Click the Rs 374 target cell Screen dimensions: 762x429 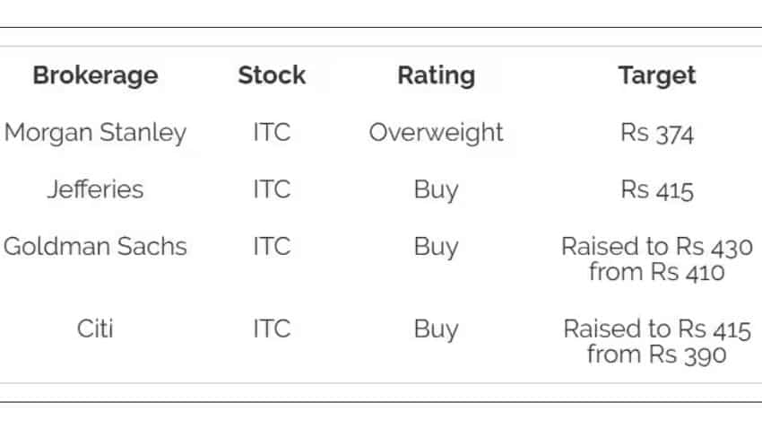pyautogui.click(x=656, y=133)
